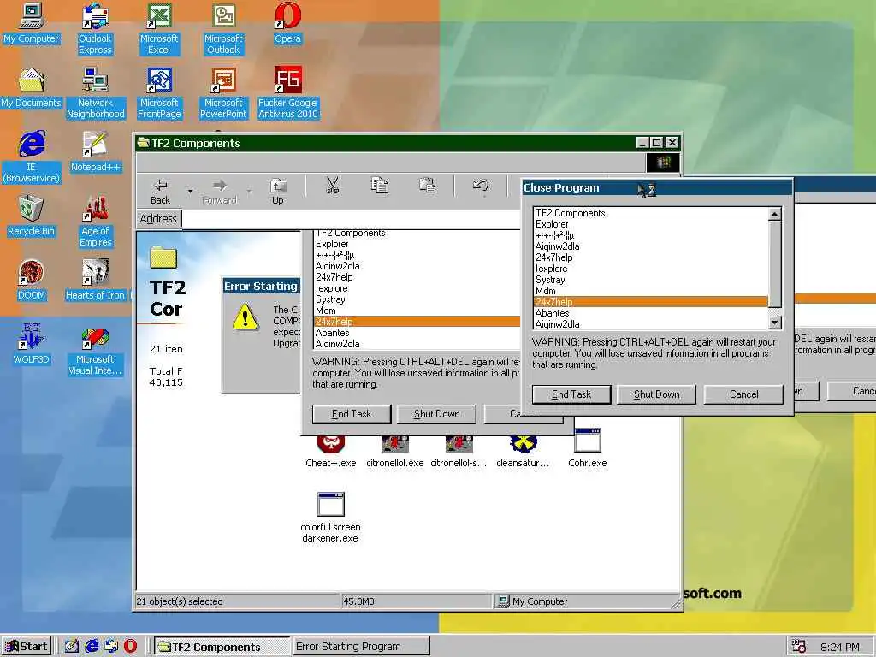The height and width of the screenshot is (657, 876).
Task: Click the Undo toolbar icon
Action: tap(481, 186)
